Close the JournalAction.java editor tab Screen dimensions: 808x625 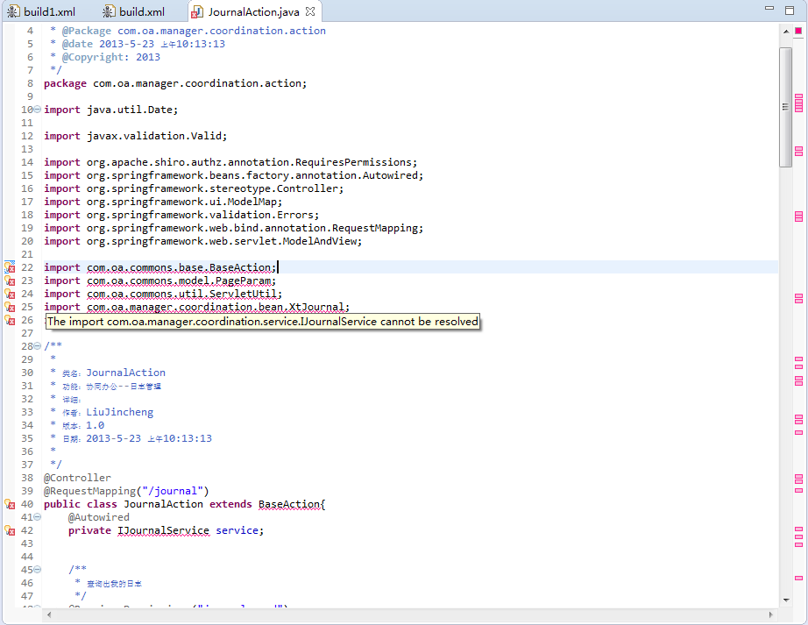coord(310,11)
